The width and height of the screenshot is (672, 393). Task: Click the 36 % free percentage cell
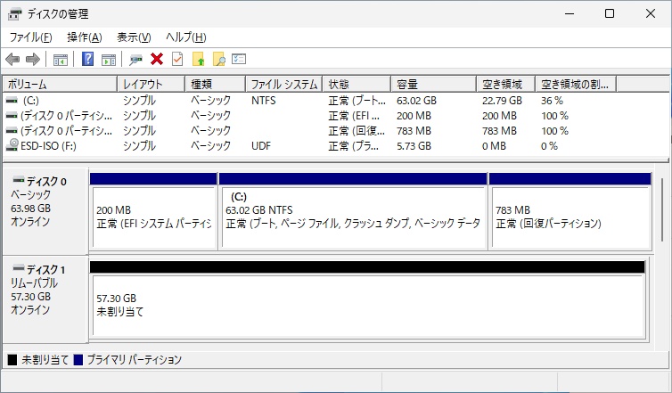pyautogui.click(x=552, y=101)
